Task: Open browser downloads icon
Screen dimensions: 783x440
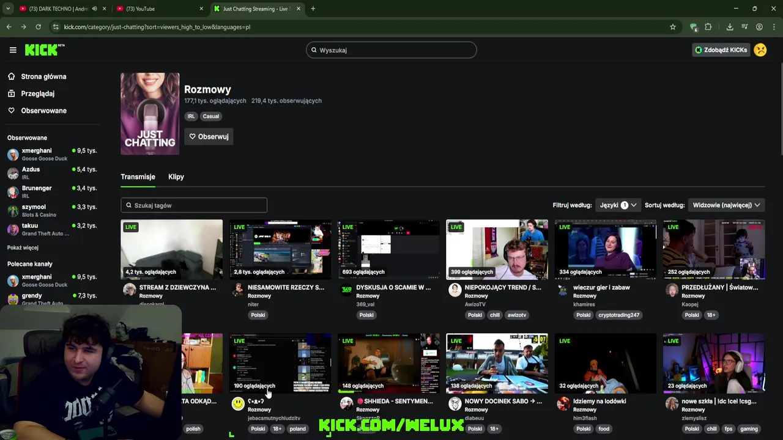Action: 730,27
